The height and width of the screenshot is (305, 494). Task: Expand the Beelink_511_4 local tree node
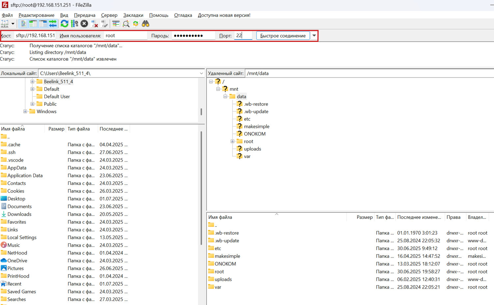coord(32,81)
